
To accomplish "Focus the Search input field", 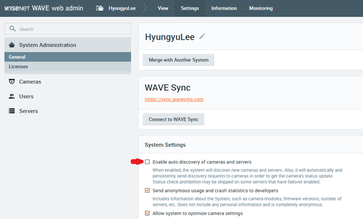I will (x=67, y=29).
